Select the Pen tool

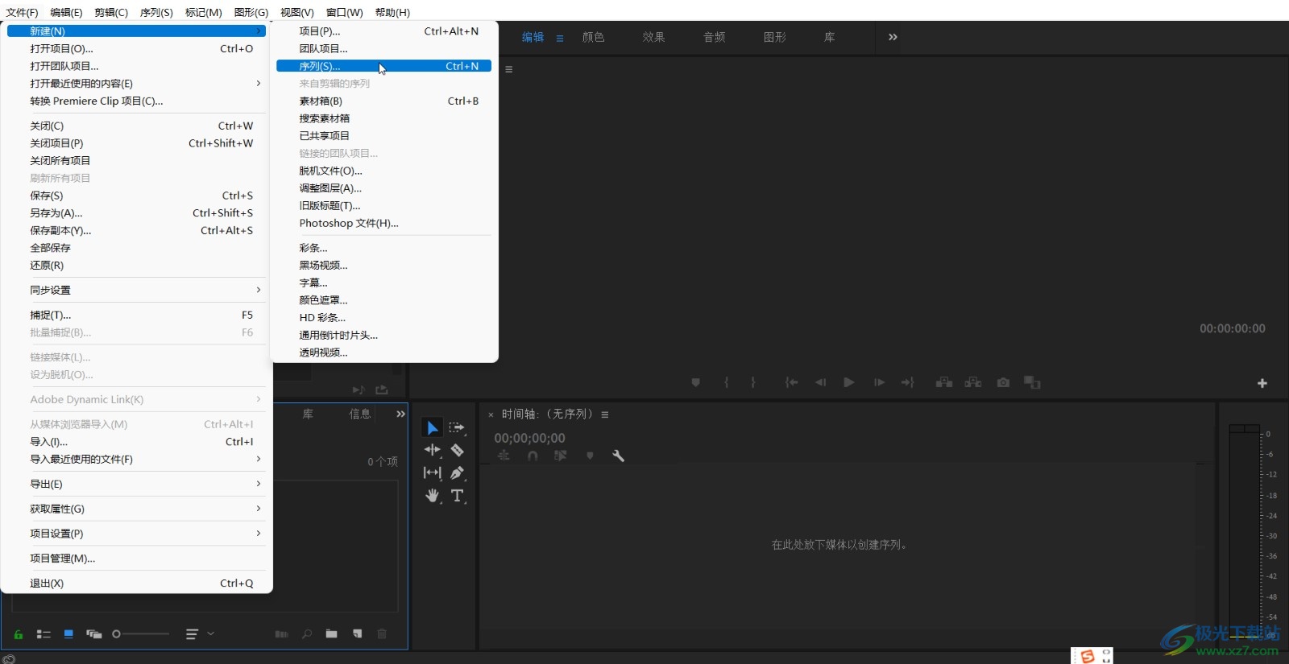[x=457, y=472]
